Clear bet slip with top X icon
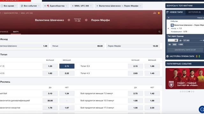The image size is (204, 114). tap(169, 18)
